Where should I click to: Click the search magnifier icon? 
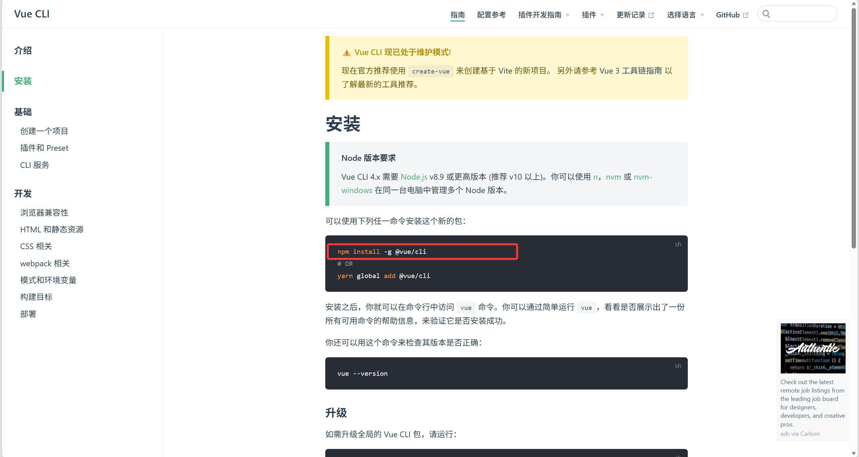click(x=766, y=14)
